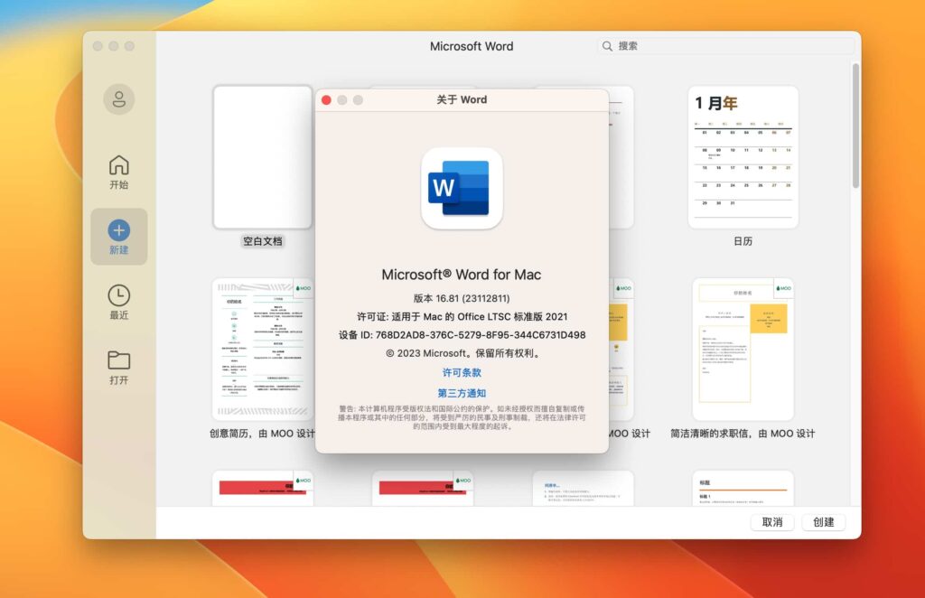925x598 pixels.
Task: Click the 创建 create button
Action: tap(824, 522)
